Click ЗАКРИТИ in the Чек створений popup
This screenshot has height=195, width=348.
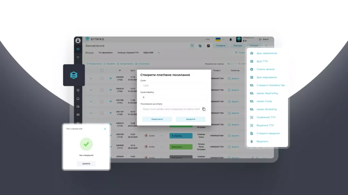[86, 164]
